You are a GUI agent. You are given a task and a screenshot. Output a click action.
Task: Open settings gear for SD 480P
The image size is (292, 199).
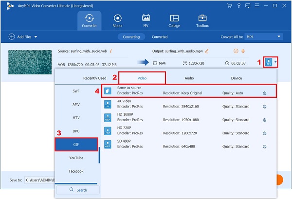[264, 147]
